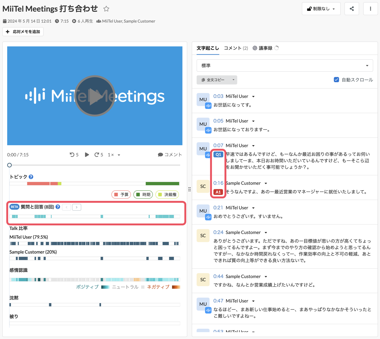Open the three-dot more options menu
This screenshot has height=339, width=380.
tap(371, 9)
